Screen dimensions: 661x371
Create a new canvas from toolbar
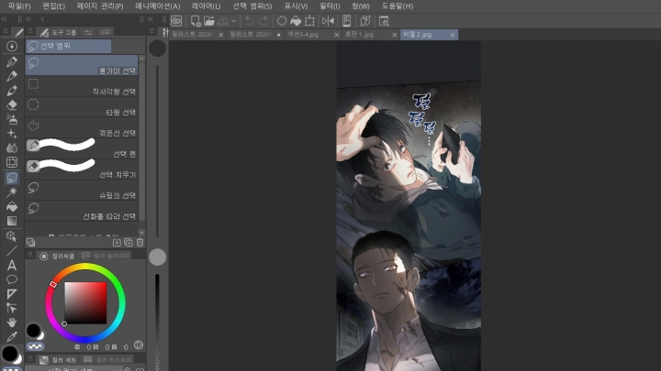196,20
